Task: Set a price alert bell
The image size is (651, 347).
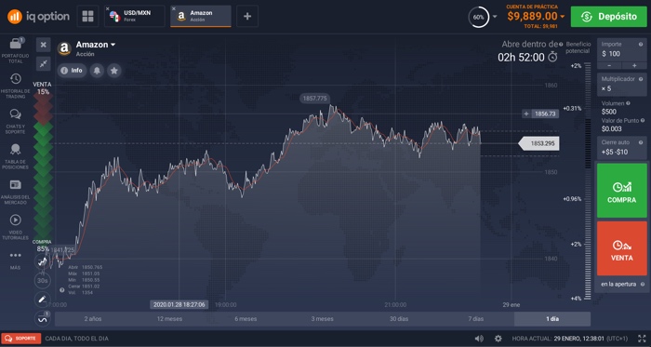Action: tap(97, 71)
